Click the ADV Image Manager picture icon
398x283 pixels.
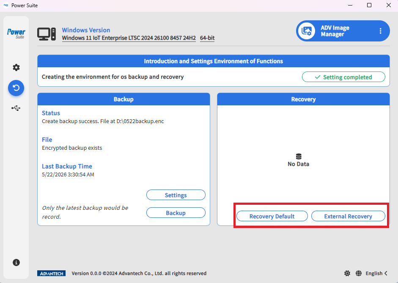click(x=307, y=31)
